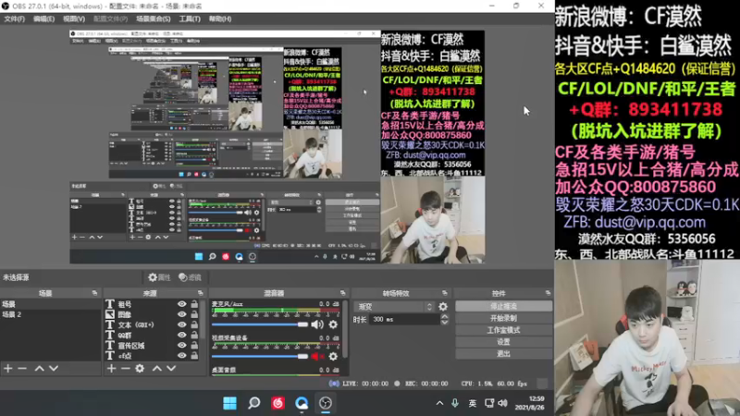Move source up in the 来源 list
This screenshot has width=740, height=416.
156,368
